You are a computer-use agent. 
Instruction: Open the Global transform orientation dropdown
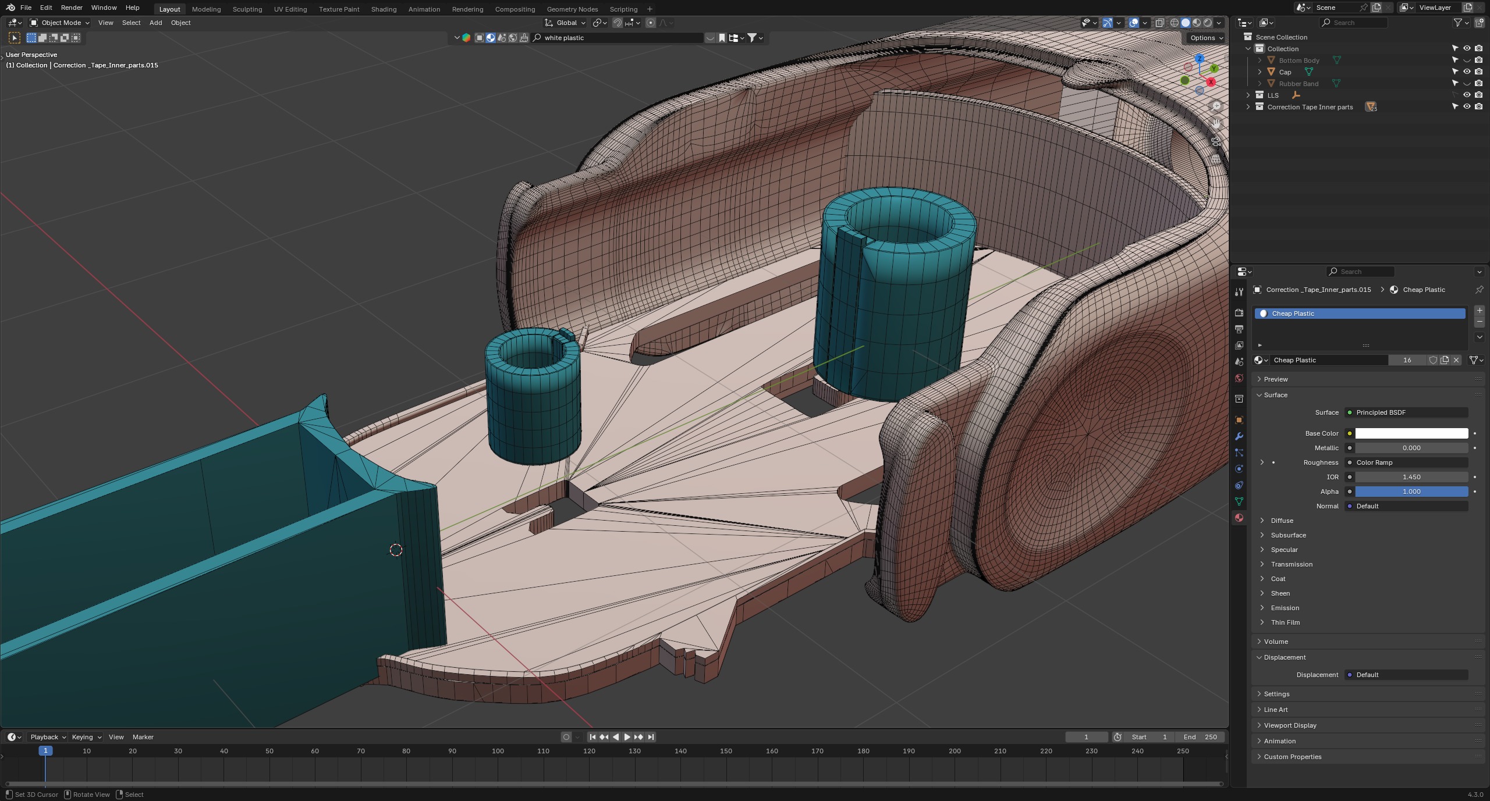(x=565, y=23)
